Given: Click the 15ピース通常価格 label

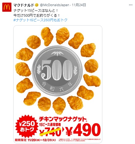Looking at the screenshot, I should (x=50, y=125).
